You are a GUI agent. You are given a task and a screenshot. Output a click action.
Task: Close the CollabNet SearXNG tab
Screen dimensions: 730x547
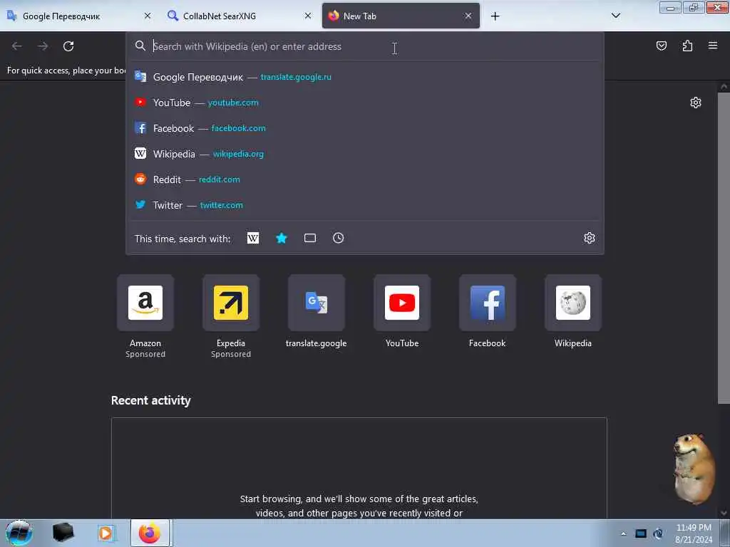pyautogui.click(x=308, y=16)
